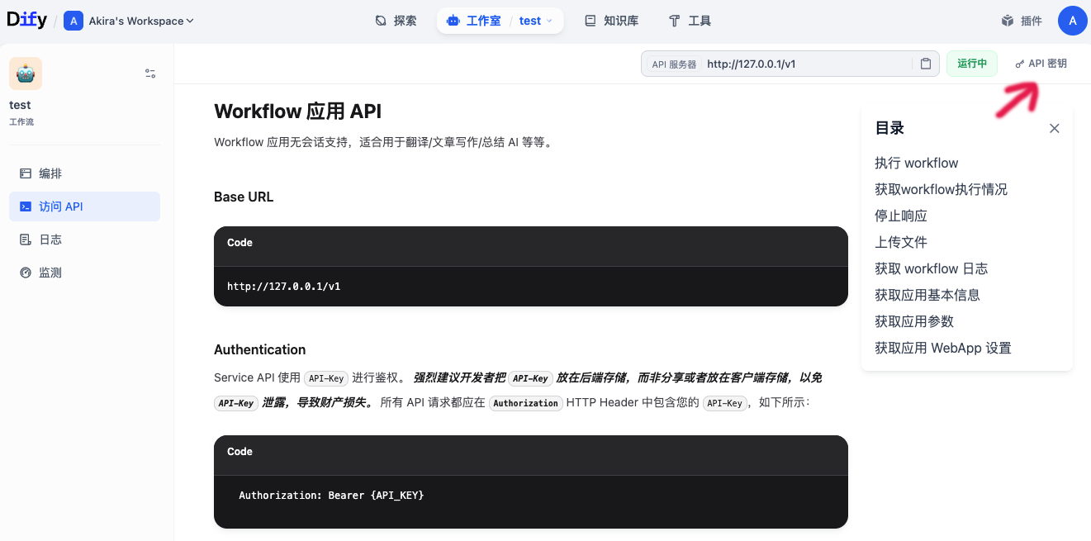
Task: Open the 探索 (Explore) section
Action: [395, 20]
